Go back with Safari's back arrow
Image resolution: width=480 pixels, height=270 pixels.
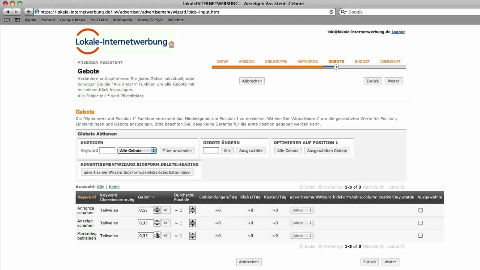(x=8, y=12)
